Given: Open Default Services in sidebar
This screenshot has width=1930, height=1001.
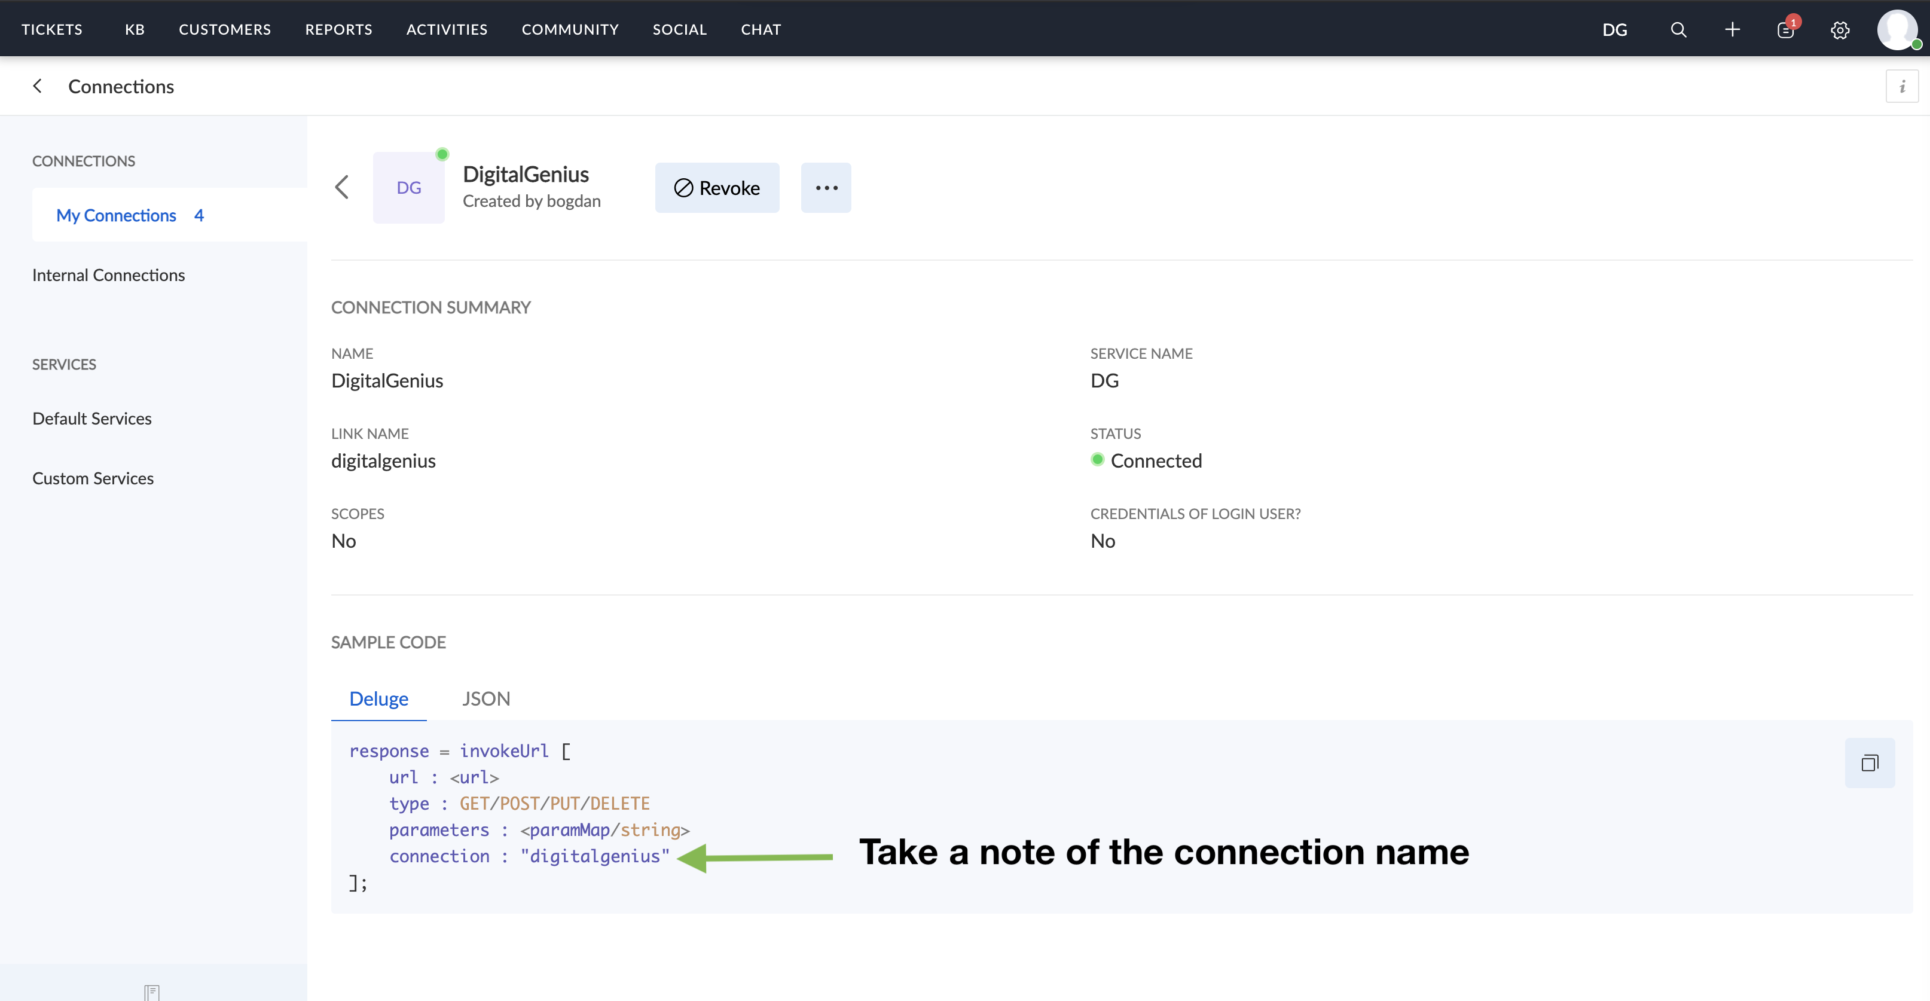Looking at the screenshot, I should [92, 418].
